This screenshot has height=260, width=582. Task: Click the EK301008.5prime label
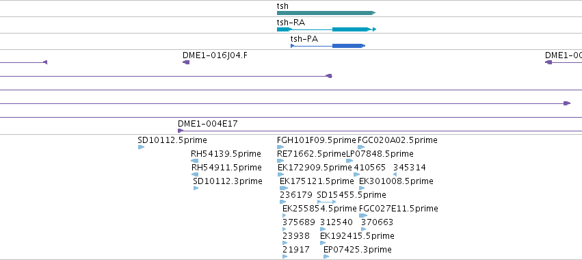pos(396,181)
